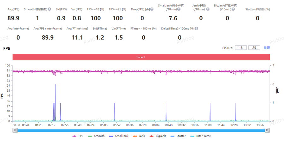284x141 pixels.
Task: Click left handle of time range slider
Action: pyautogui.click(x=15, y=130)
